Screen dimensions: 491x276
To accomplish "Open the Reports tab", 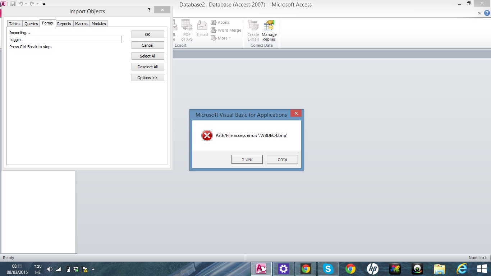I will pyautogui.click(x=64, y=24).
